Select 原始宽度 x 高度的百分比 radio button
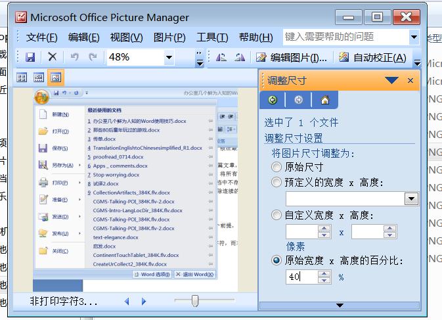The image size is (442, 320). point(276,260)
